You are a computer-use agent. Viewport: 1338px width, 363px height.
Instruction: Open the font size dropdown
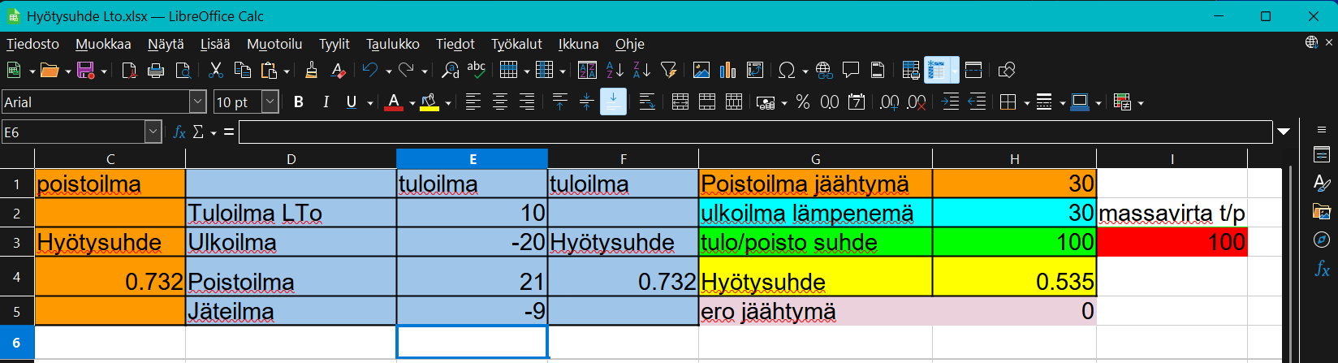pyautogui.click(x=270, y=102)
